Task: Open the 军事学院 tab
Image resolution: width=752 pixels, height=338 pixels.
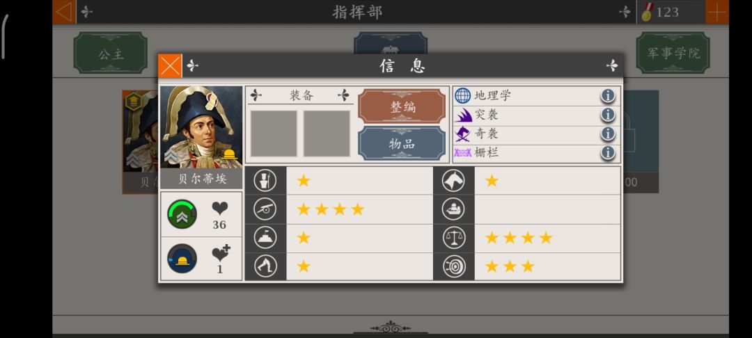Action: click(x=673, y=53)
